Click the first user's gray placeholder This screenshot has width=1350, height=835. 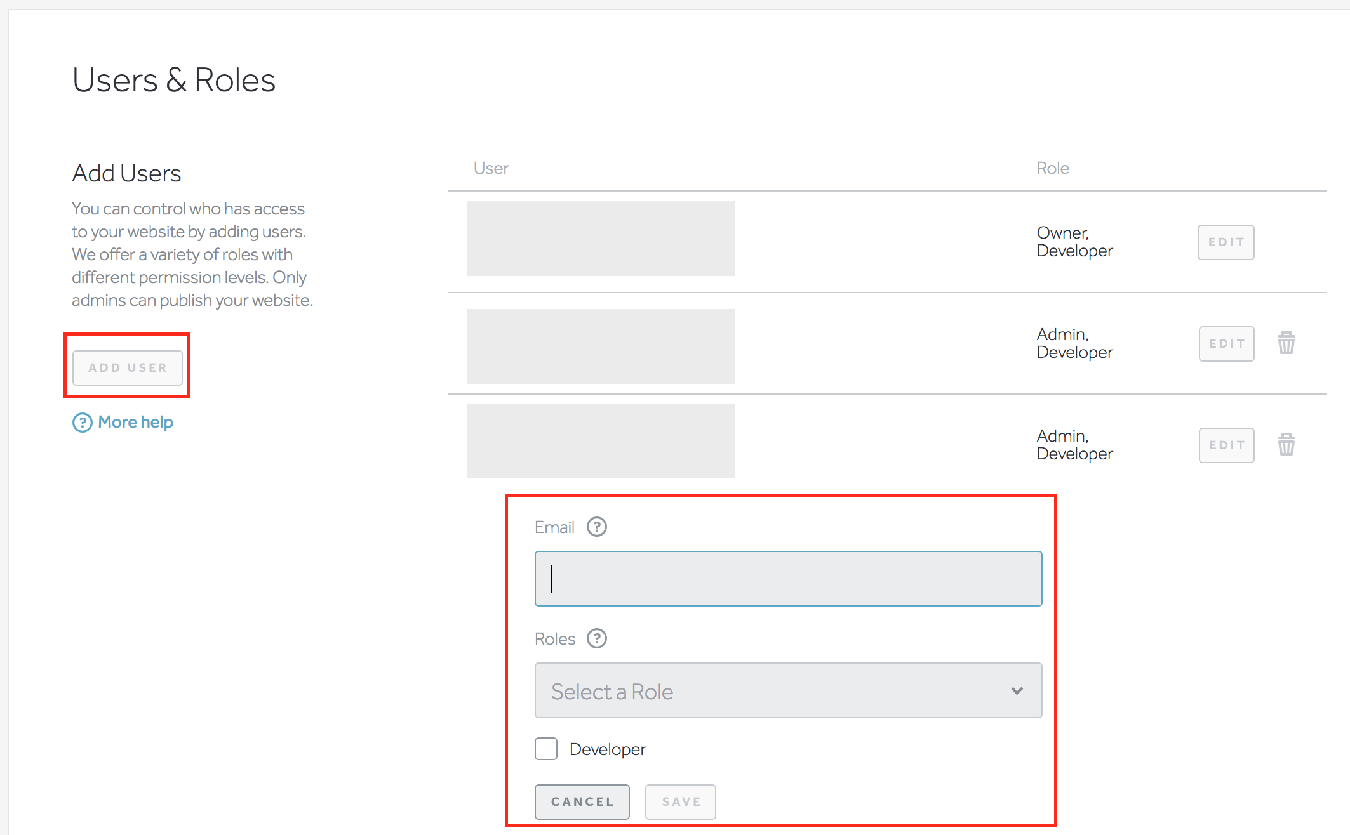click(601, 239)
